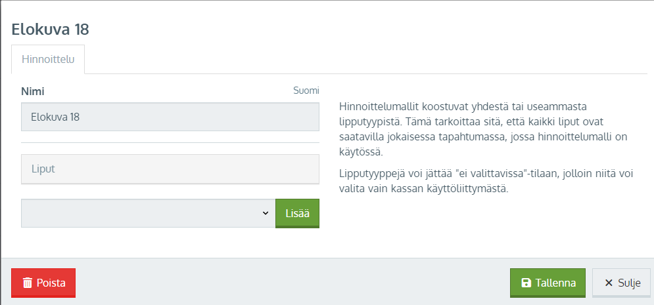Click the Poista text on the red button
Image resolution: width=654 pixels, height=305 pixels.
pyautogui.click(x=51, y=283)
